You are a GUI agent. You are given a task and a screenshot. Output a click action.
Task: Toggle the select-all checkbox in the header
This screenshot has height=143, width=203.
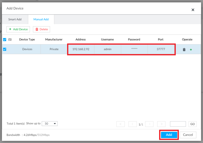pyautogui.click(x=5, y=39)
